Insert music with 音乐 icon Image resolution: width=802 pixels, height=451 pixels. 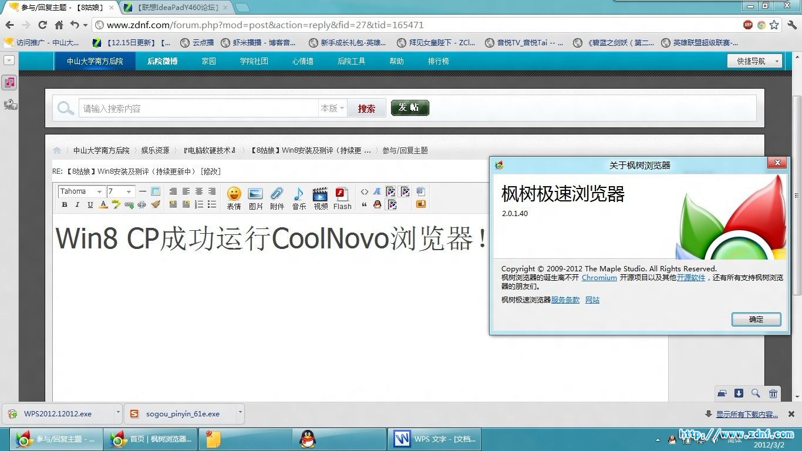299,198
